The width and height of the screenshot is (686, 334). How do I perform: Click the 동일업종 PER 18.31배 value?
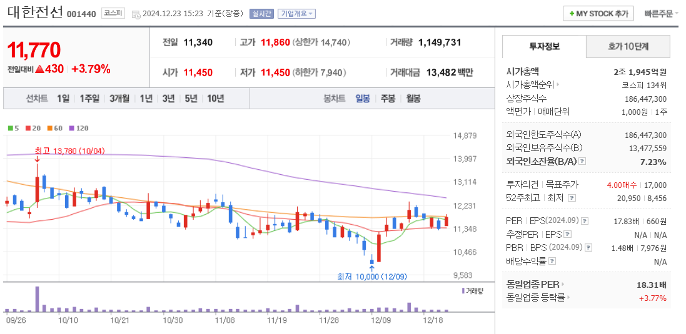point(652,285)
